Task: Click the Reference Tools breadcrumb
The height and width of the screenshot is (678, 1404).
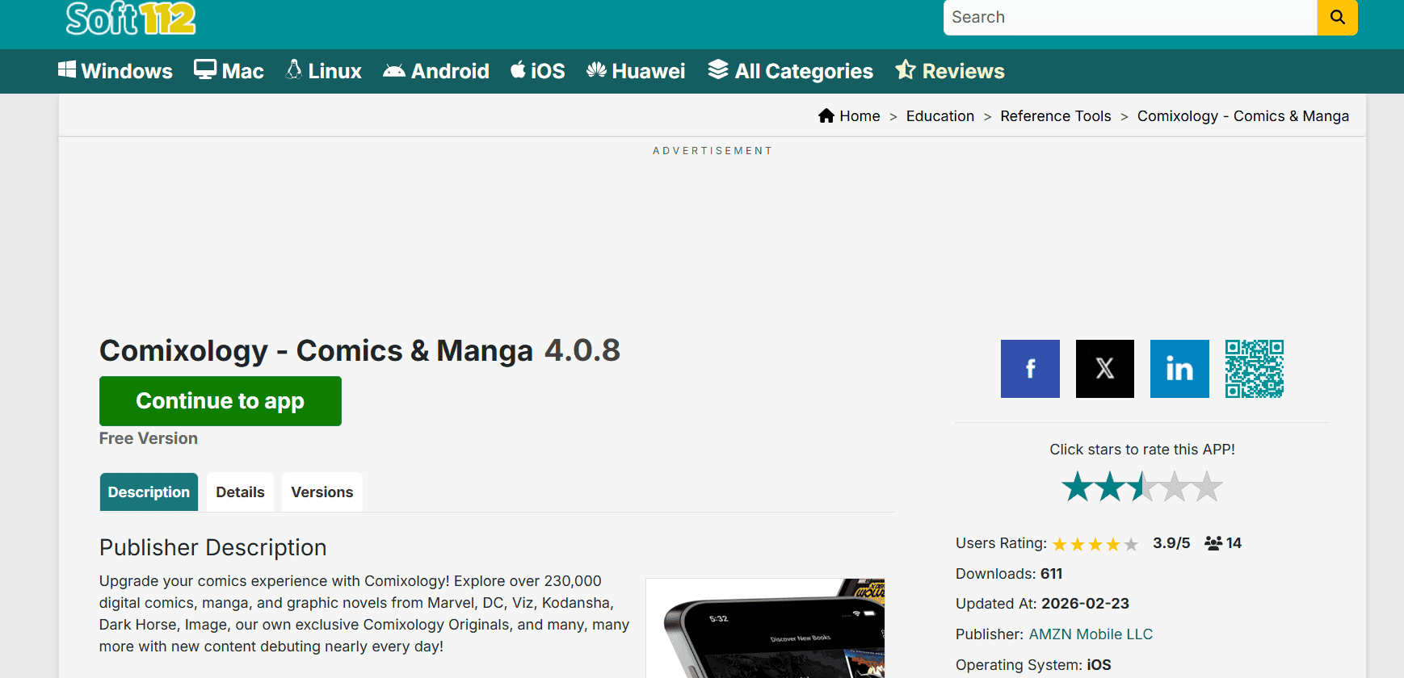Action: coord(1056,116)
